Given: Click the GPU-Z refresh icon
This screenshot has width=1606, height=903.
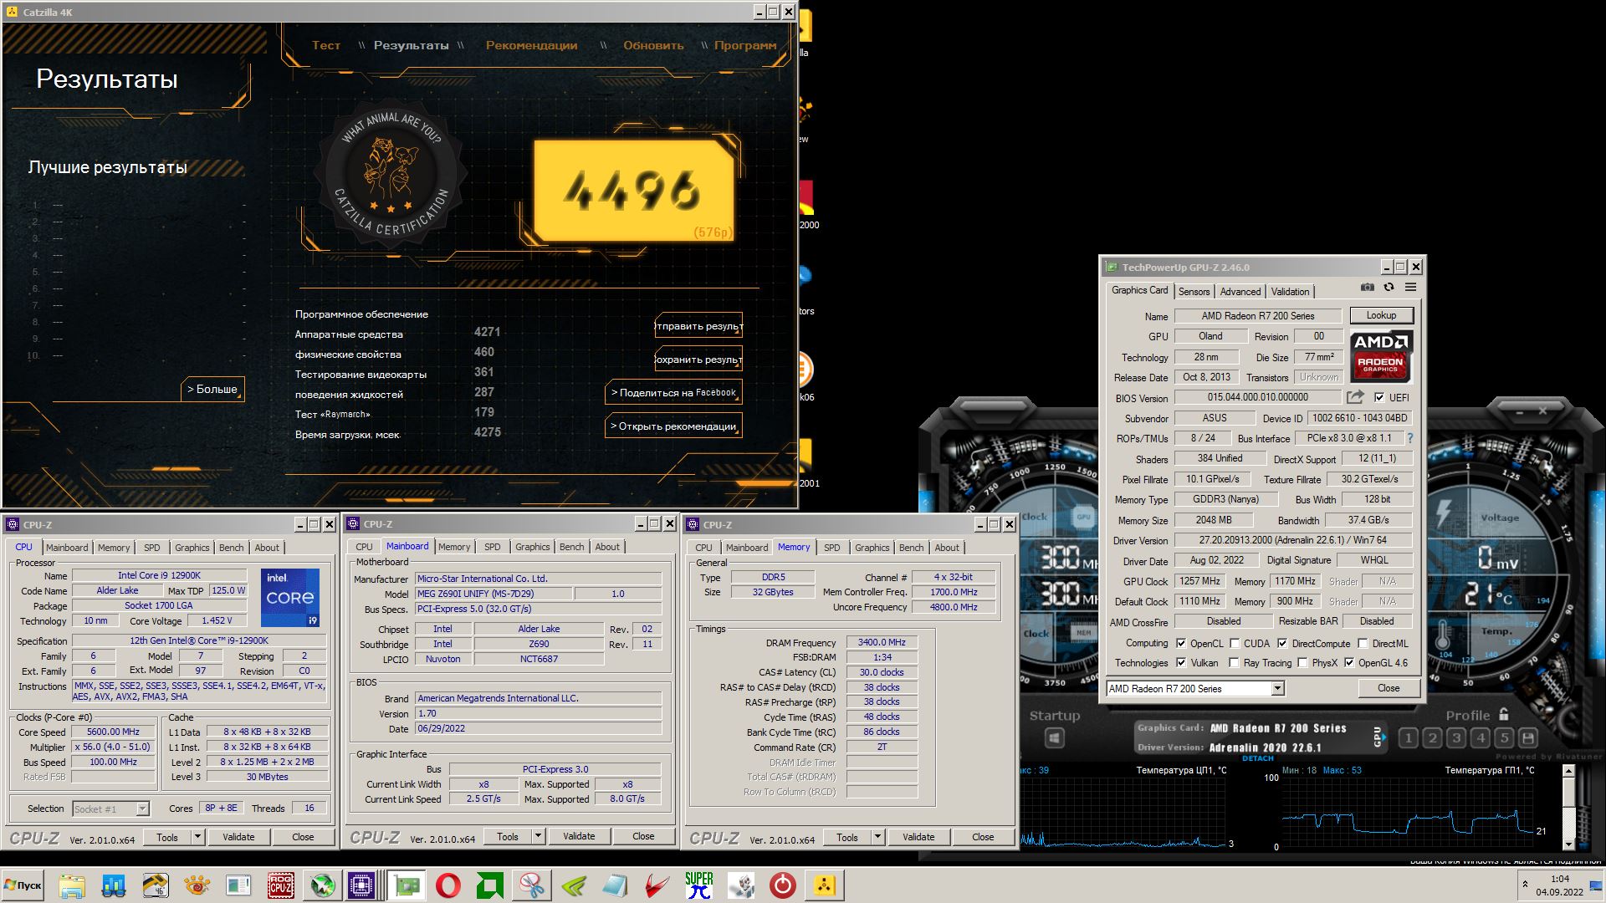Looking at the screenshot, I should [x=1389, y=287].
